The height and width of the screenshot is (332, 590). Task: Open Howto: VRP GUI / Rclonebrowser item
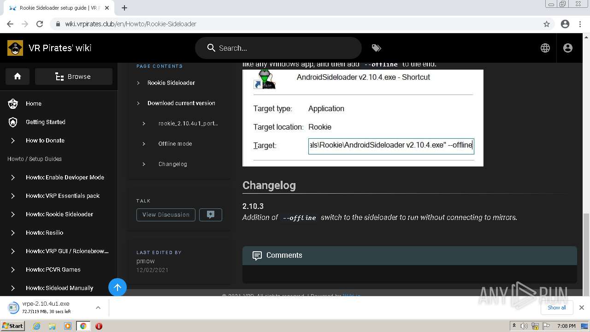[x=58, y=251]
